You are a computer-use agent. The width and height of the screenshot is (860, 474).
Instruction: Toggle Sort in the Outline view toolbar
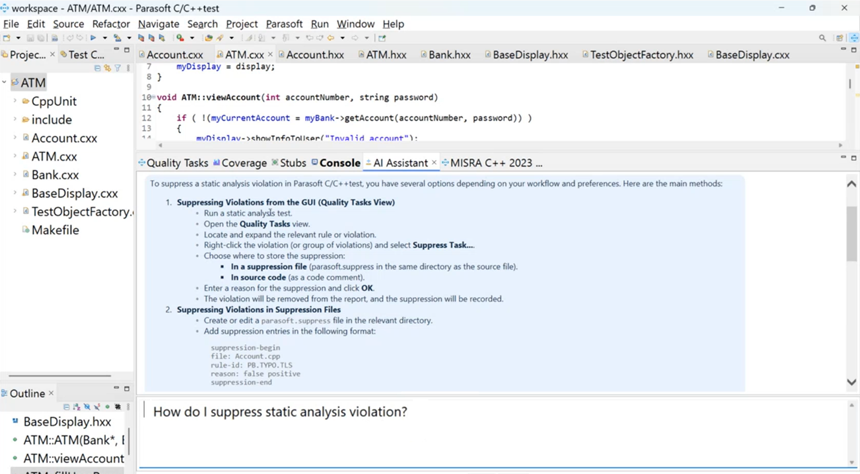[76, 406]
